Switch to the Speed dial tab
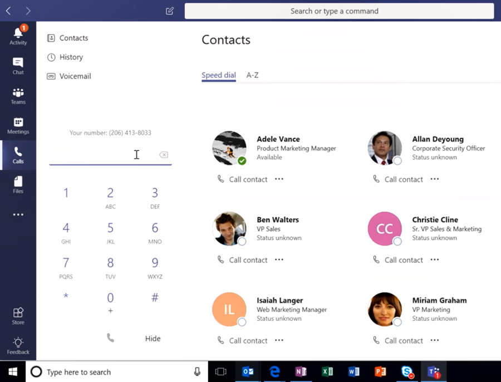 pyautogui.click(x=219, y=75)
